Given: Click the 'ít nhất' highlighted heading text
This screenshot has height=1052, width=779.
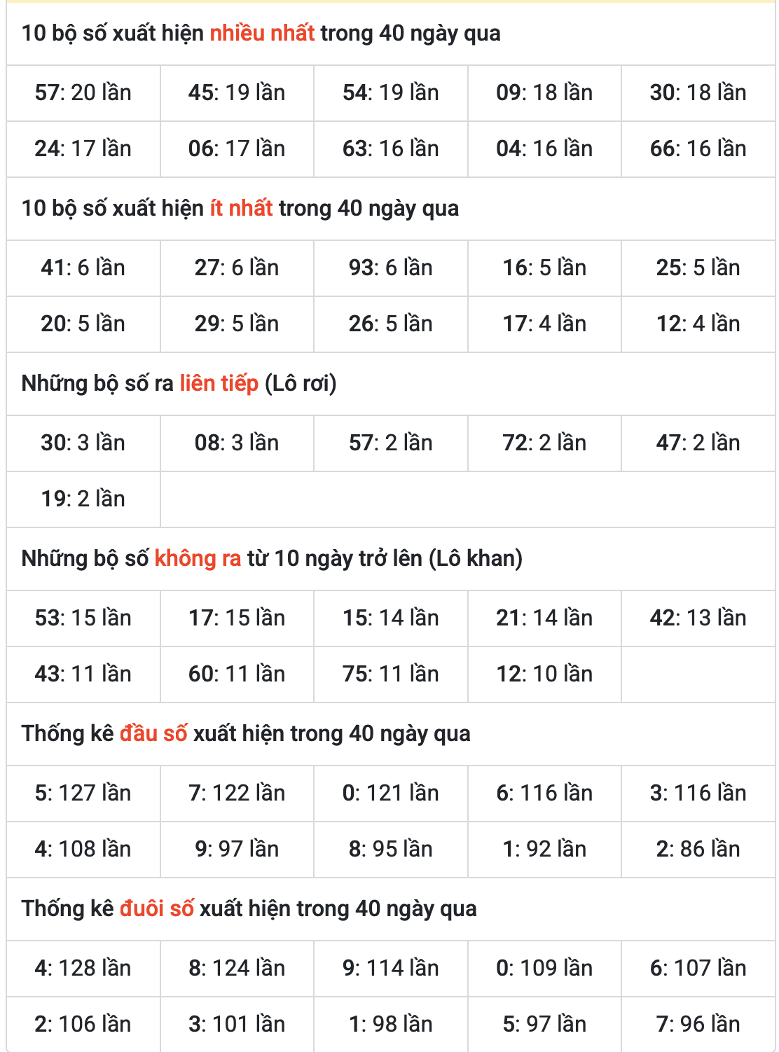Looking at the screenshot, I should [241, 208].
